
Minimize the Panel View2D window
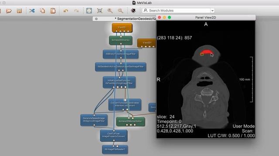point(164,17)
